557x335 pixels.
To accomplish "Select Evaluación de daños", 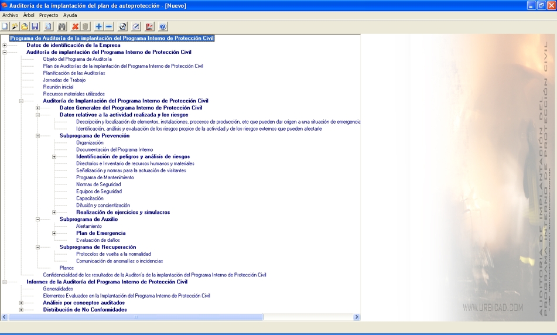I will [98, 240].
